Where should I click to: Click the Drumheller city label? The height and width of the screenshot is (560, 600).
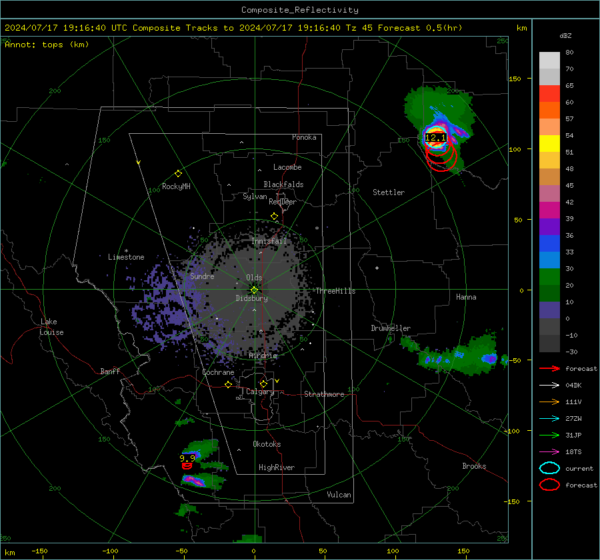391,328
